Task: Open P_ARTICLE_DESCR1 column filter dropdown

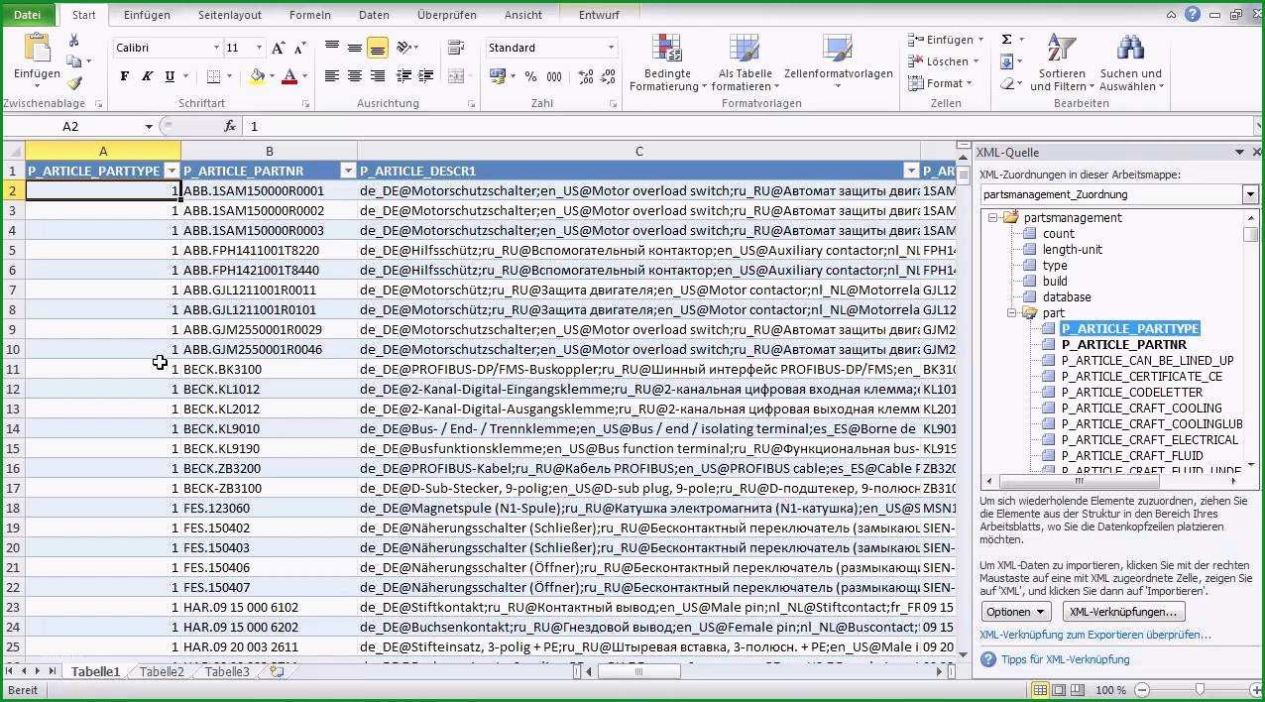Action: pos(911,171)
